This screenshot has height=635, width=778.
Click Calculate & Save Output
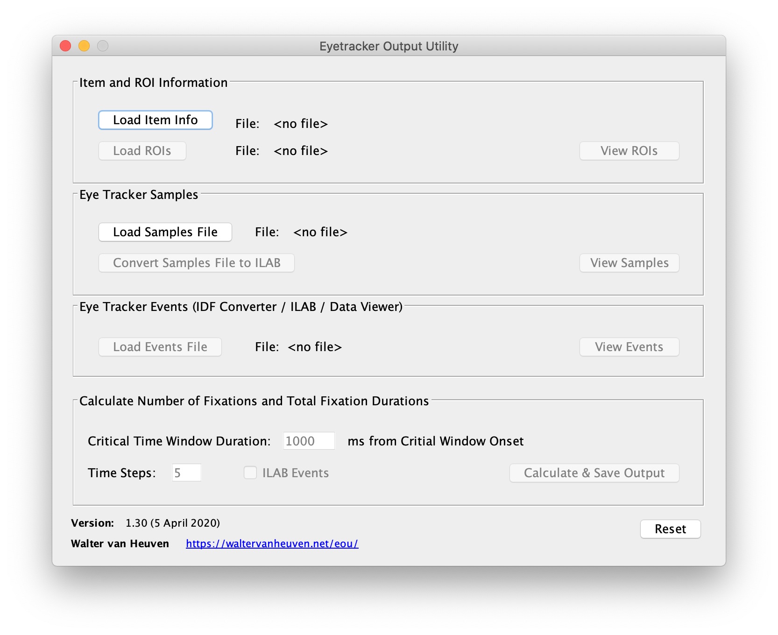[594, 473]
